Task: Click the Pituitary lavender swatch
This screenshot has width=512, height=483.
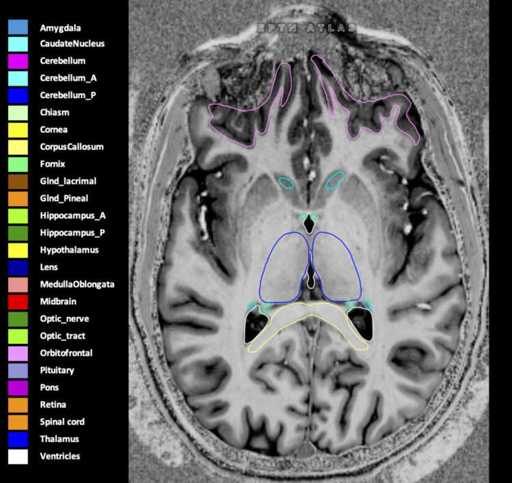Action: (x=18, y=370)
